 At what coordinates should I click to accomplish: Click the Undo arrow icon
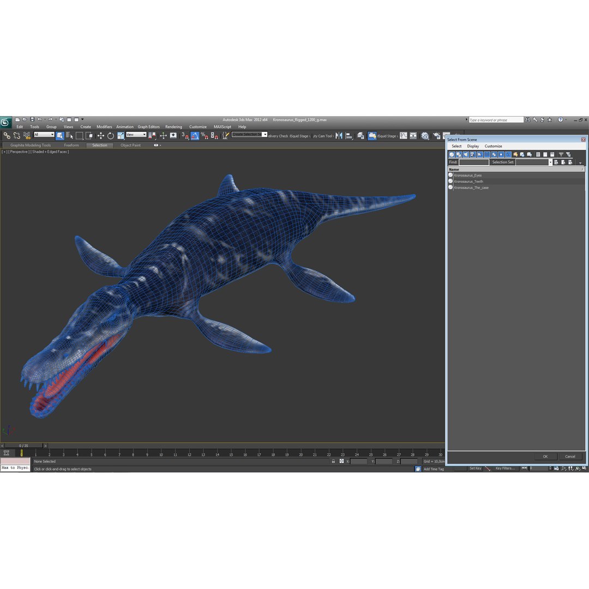coord(39,119)
